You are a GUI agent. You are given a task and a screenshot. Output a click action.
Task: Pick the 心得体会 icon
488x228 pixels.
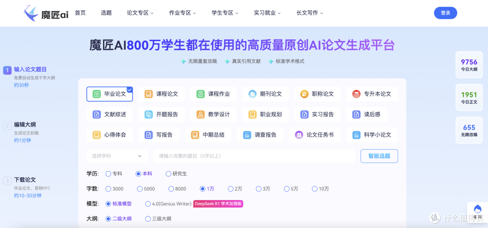coord(97,135)
